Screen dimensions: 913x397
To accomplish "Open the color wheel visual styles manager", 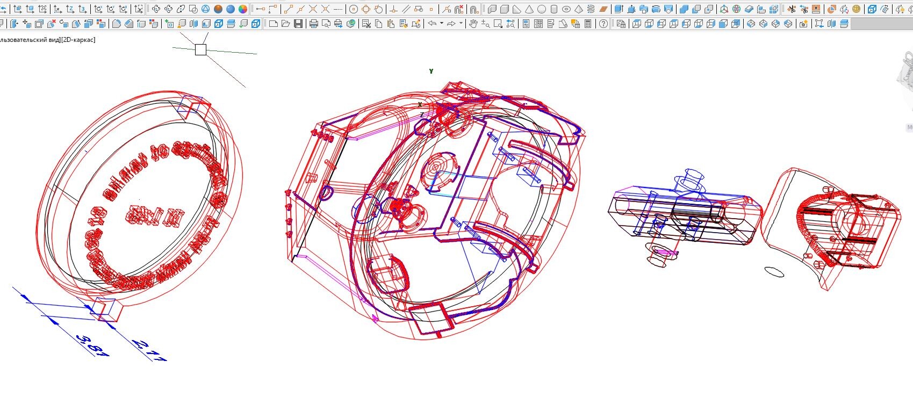I will 242,9.
